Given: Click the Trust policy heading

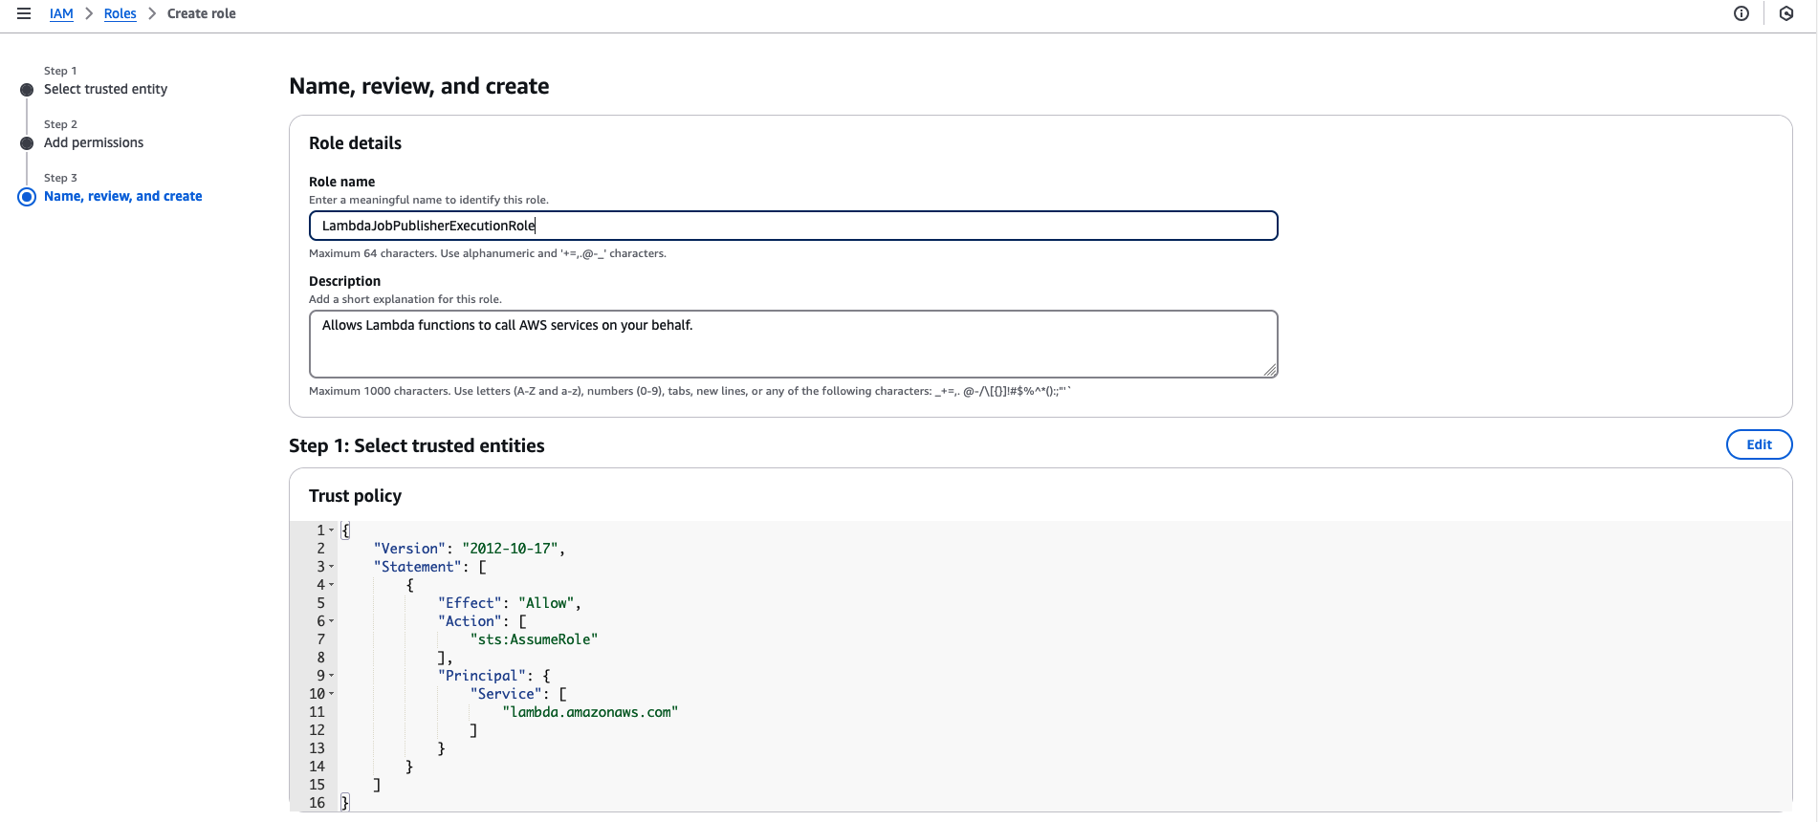Looking at the screenshot, I should tap(355, 496).
